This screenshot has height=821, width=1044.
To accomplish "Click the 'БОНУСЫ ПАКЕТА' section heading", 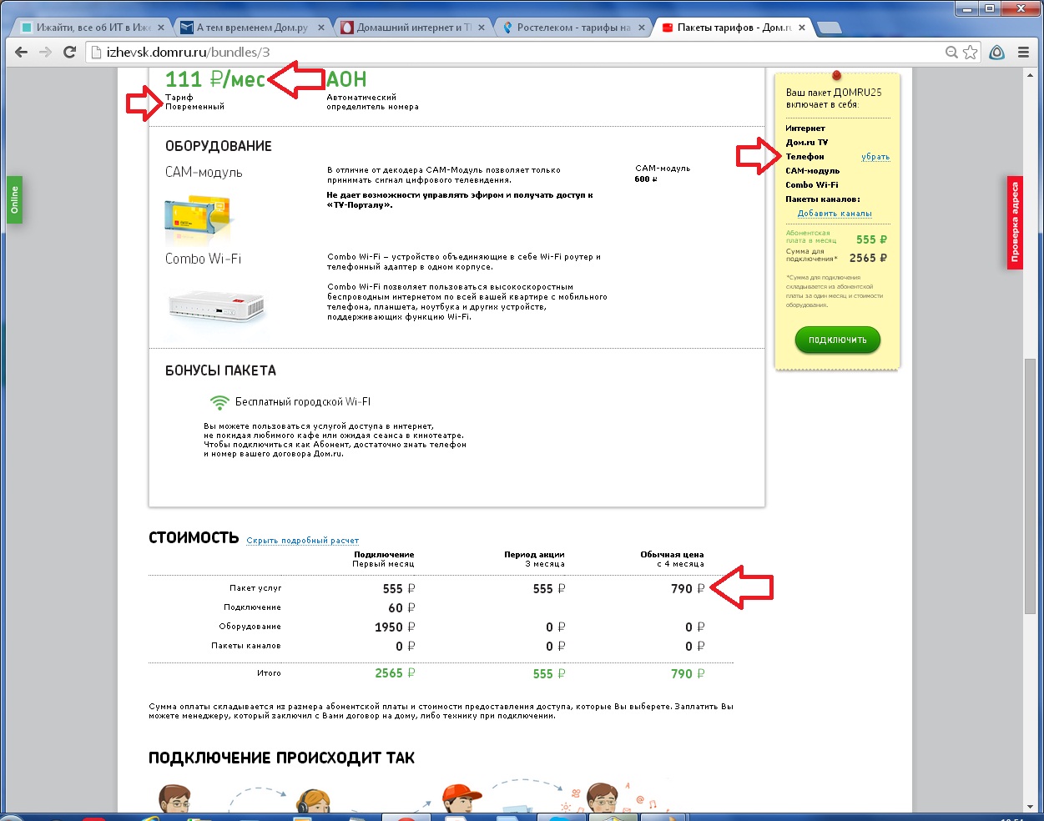I will click(220, 370).
